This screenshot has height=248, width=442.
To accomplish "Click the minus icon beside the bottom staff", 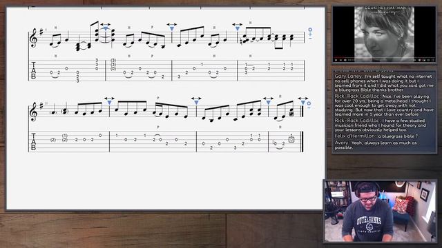I will click(x=309, y=107).
